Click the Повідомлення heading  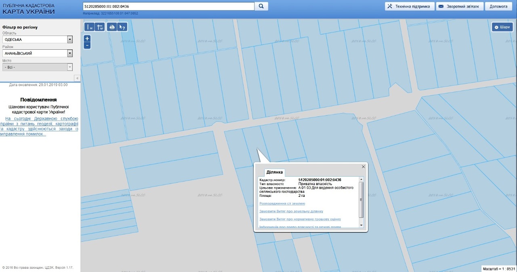tap(38, 99)
